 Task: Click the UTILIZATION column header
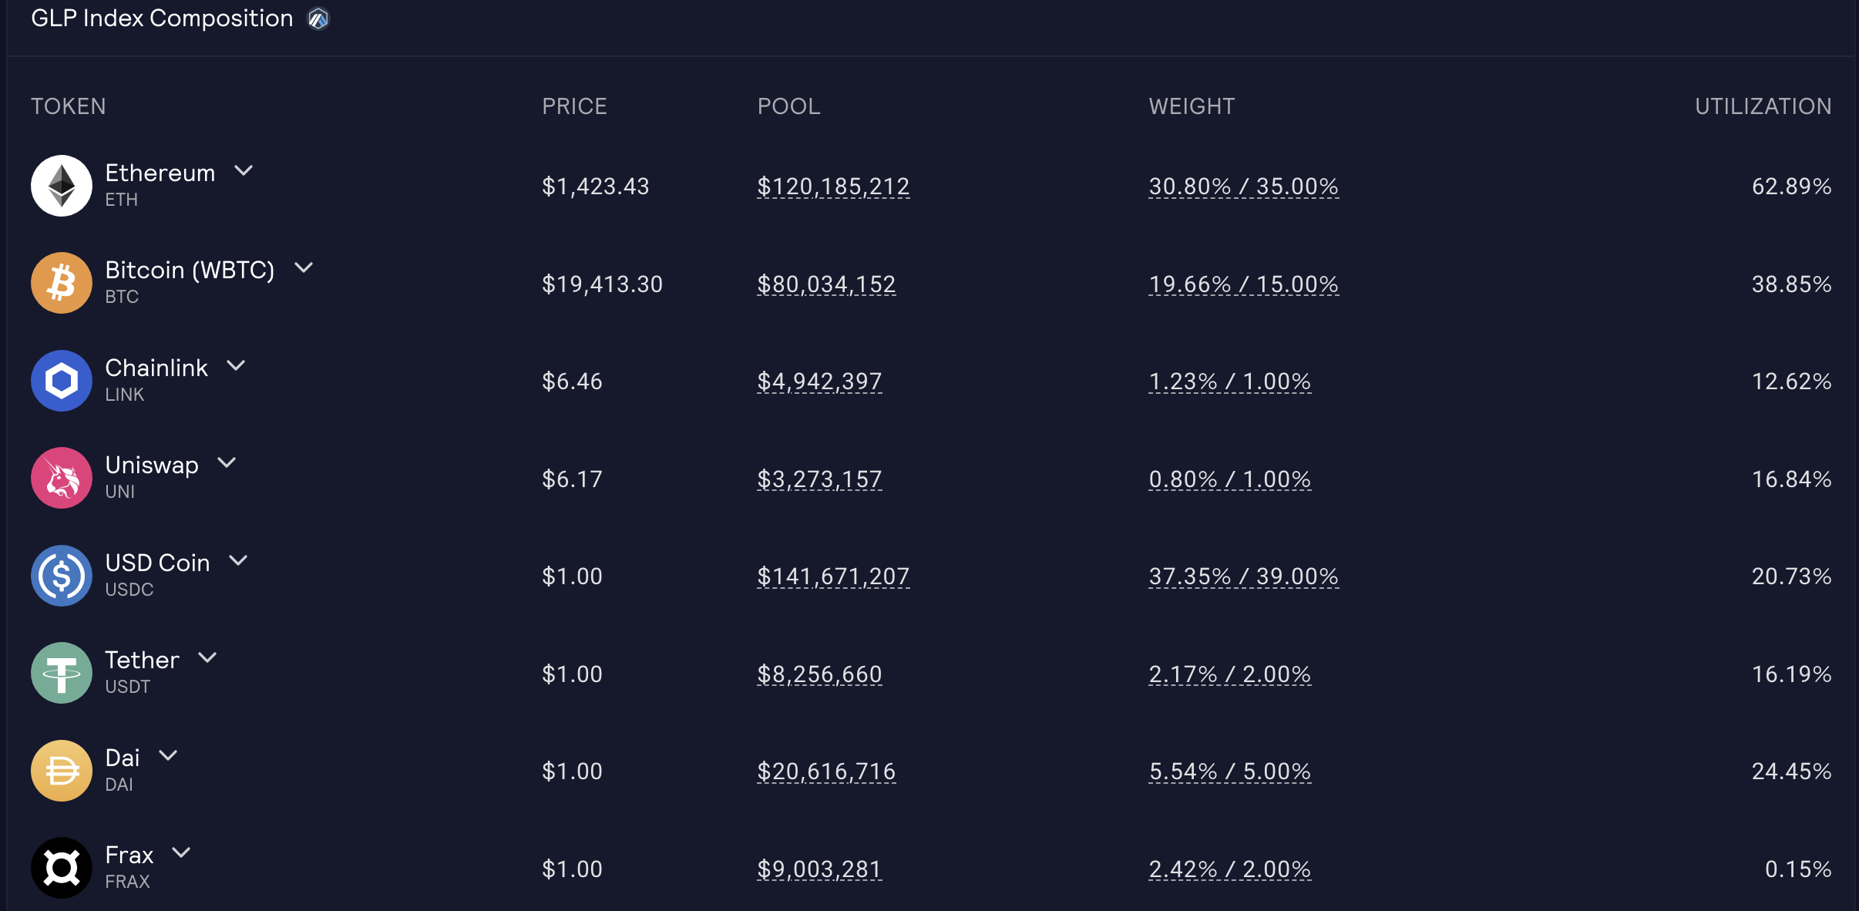1762,106
